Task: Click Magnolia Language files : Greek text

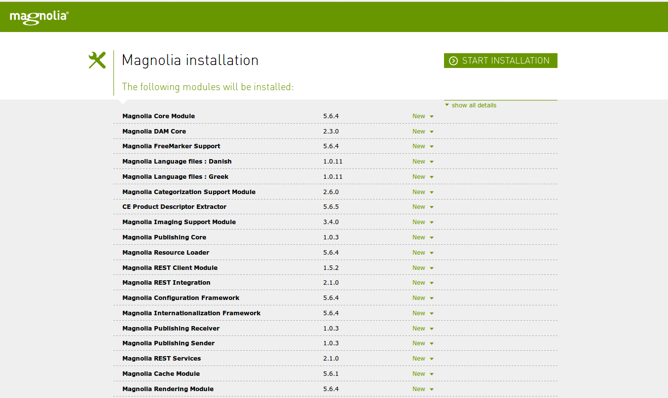Action: click(x=176, y=177)
